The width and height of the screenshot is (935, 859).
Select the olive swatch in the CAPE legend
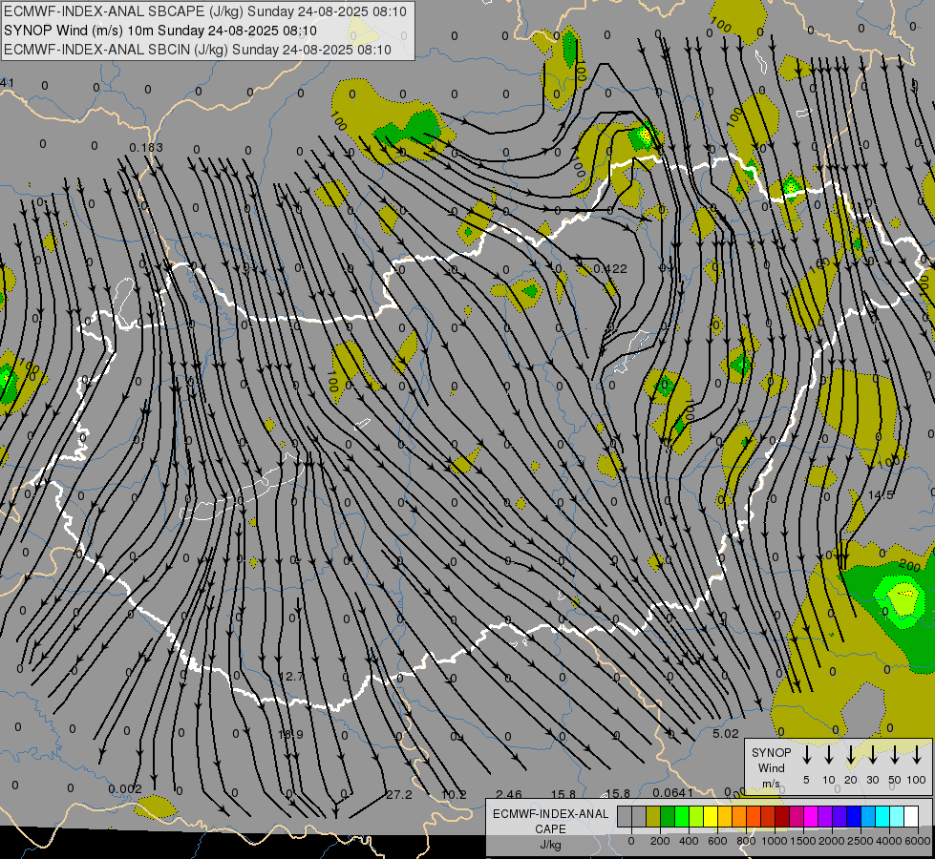(653, 816)
